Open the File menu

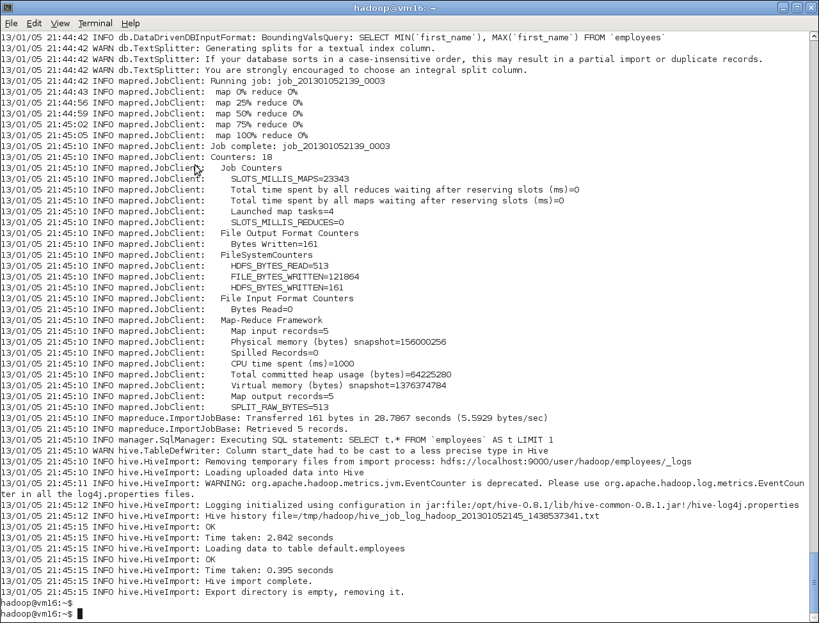[x=11, y=23]
